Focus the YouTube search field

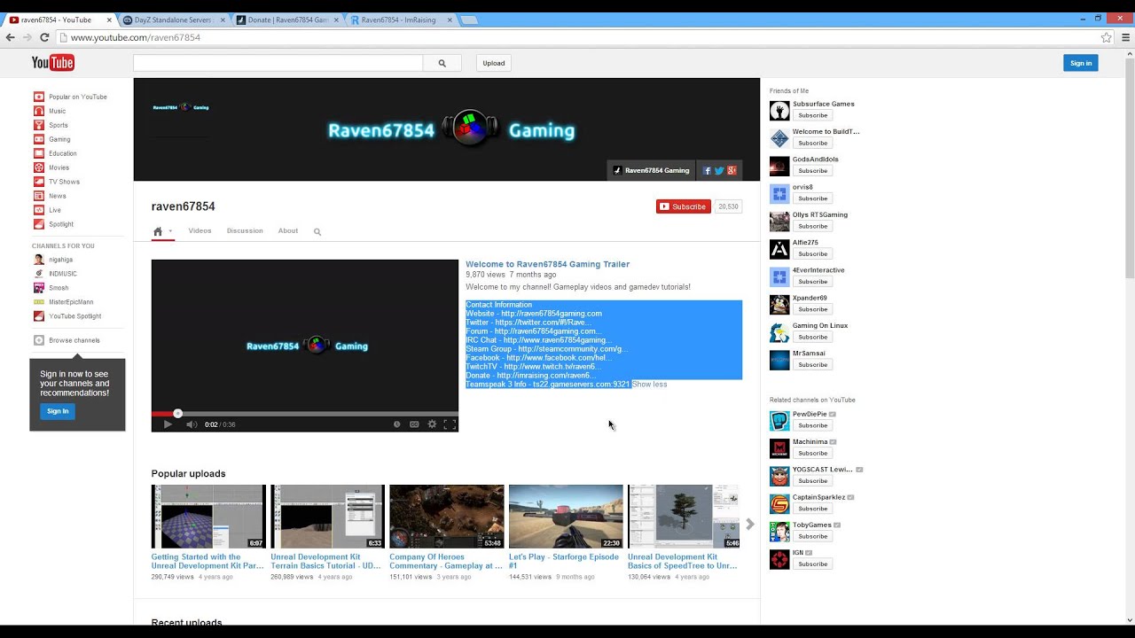click(278, 63)
